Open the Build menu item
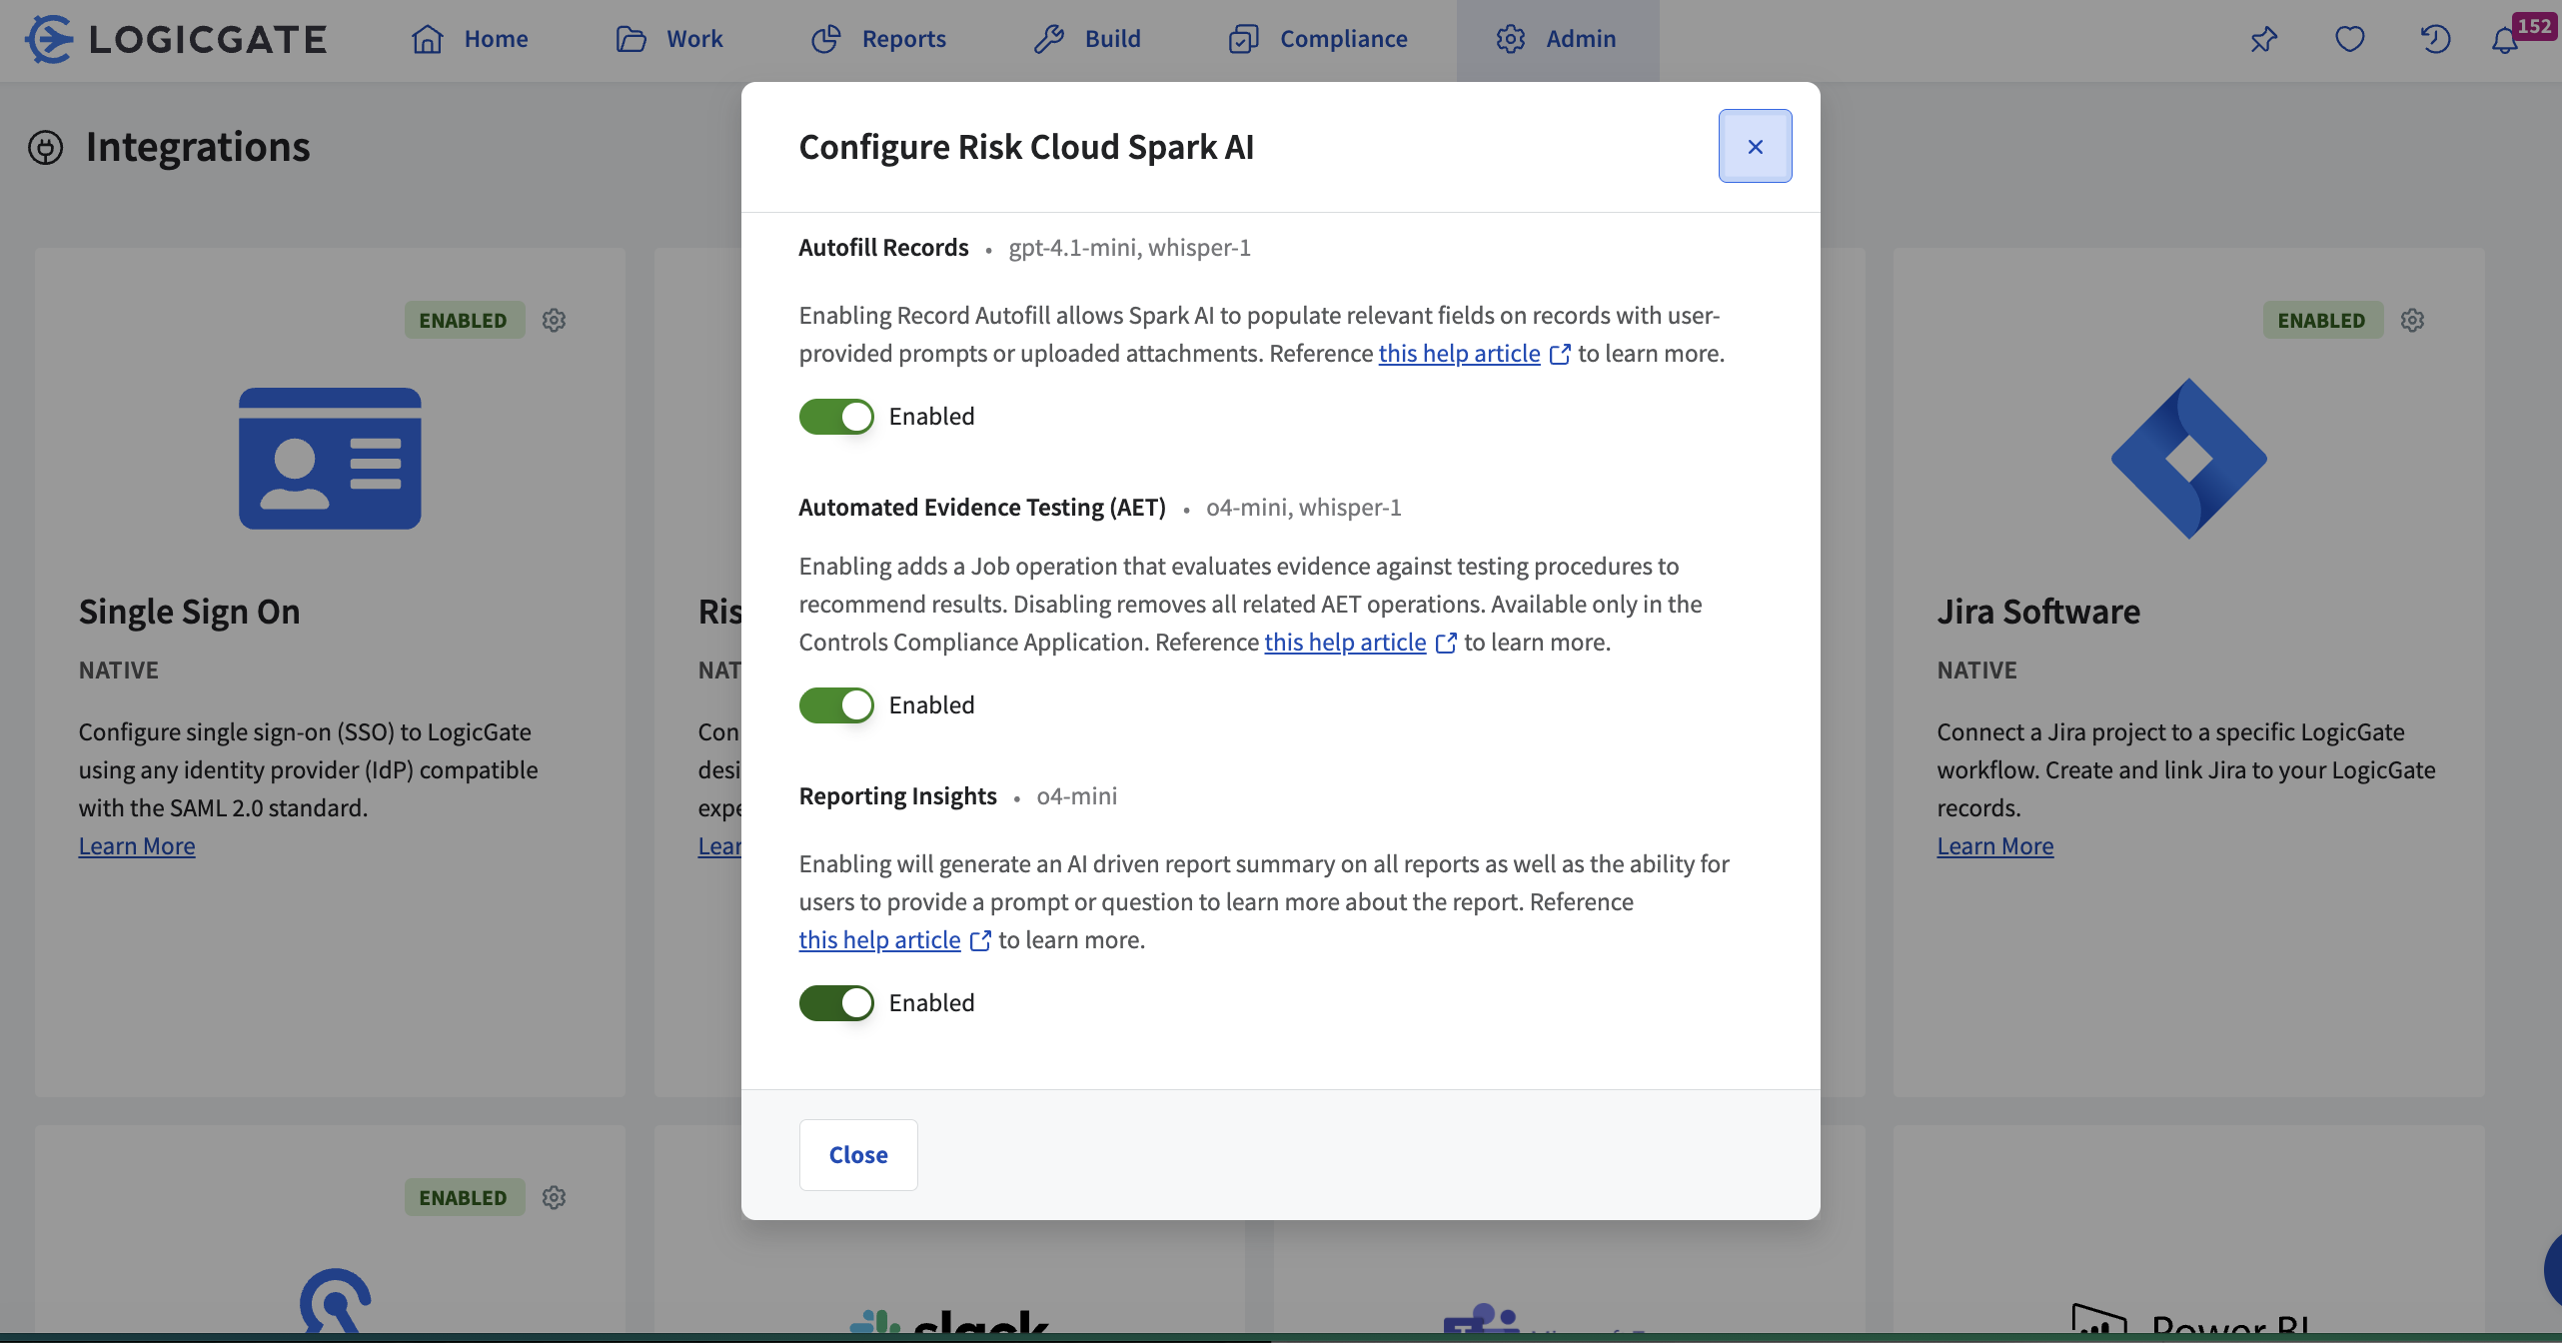Image resolution: width=2562 pixels, height=1343 pixels. 1088,39
